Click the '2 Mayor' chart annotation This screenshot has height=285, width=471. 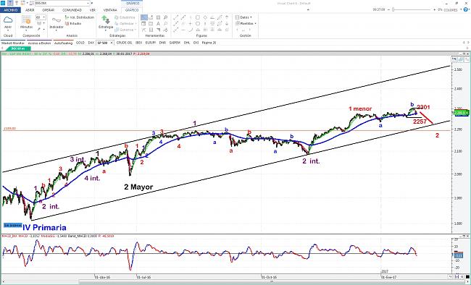pos(138,187)
